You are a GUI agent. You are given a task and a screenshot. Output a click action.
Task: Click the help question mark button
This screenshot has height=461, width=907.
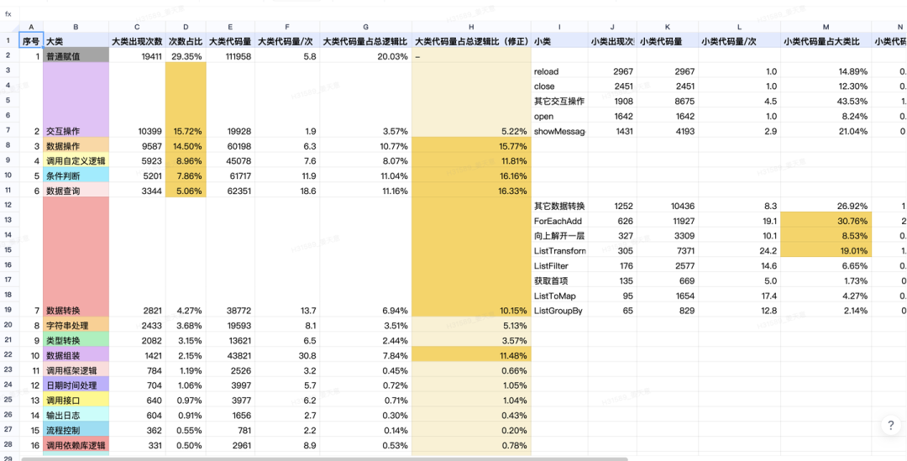tap(891, 426)
